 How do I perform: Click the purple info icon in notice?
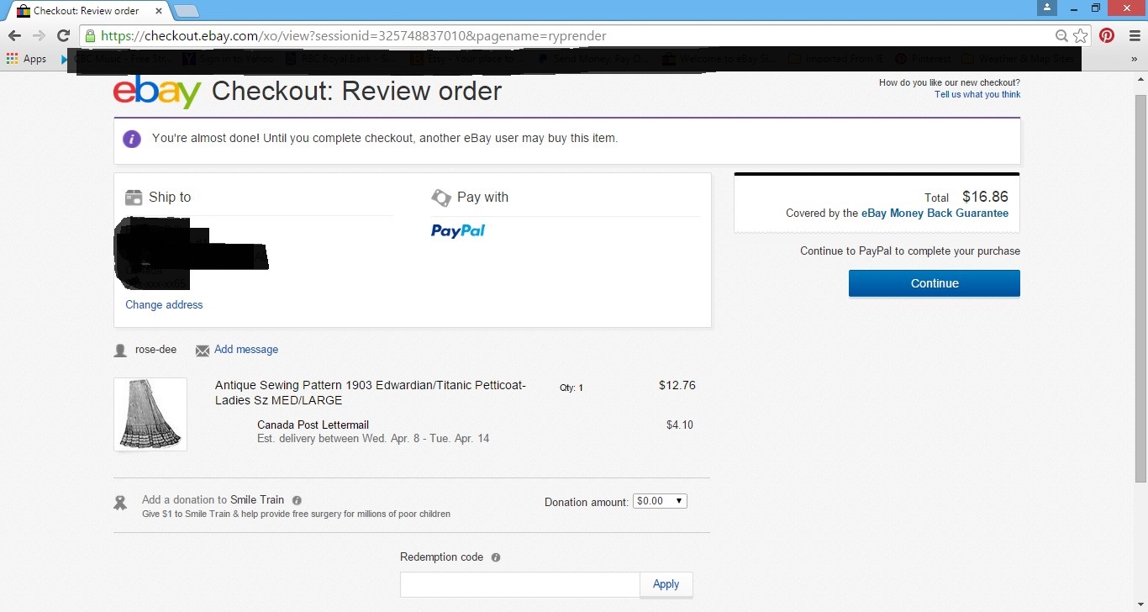click(x=132, y=139)
